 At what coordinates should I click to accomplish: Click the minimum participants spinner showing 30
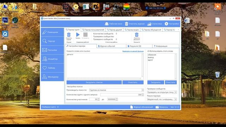tap(94, 99)
